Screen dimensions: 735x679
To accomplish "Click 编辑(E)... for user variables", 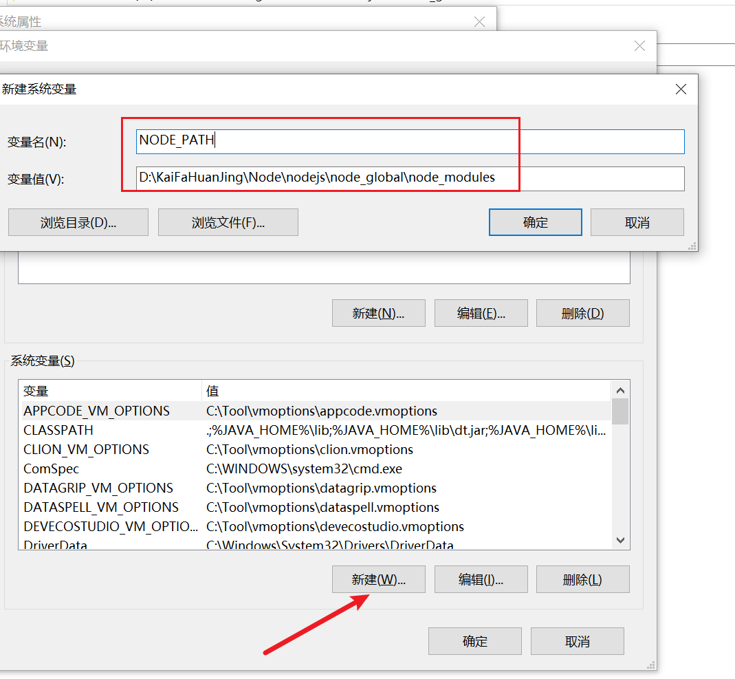I will (481, 313).
